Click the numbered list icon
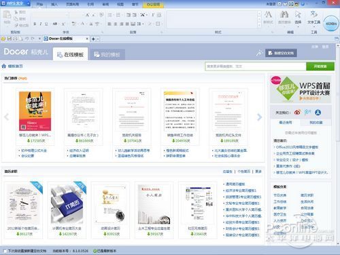This screenshot has height=255, width=340. coord(118,15)
